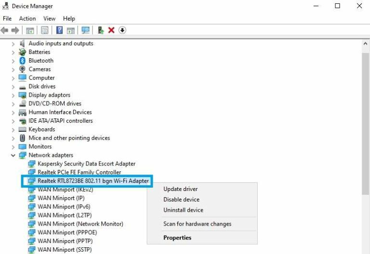Viewport: 370px width, 254px height.
Task: Click the Properties sheet toolbar icon
Action: click(x=45, y=30)
